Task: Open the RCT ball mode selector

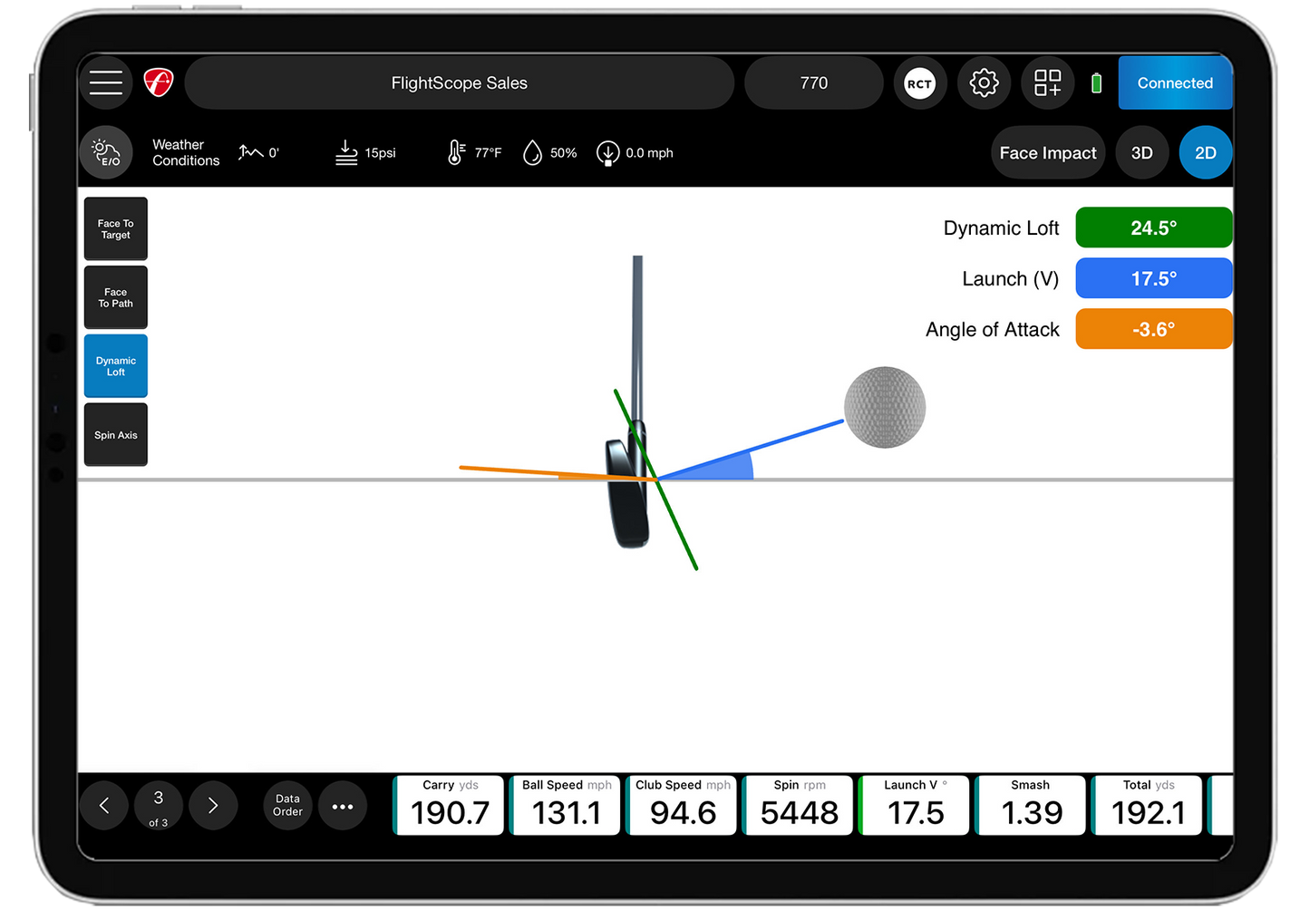Action: tap(919, 82)
